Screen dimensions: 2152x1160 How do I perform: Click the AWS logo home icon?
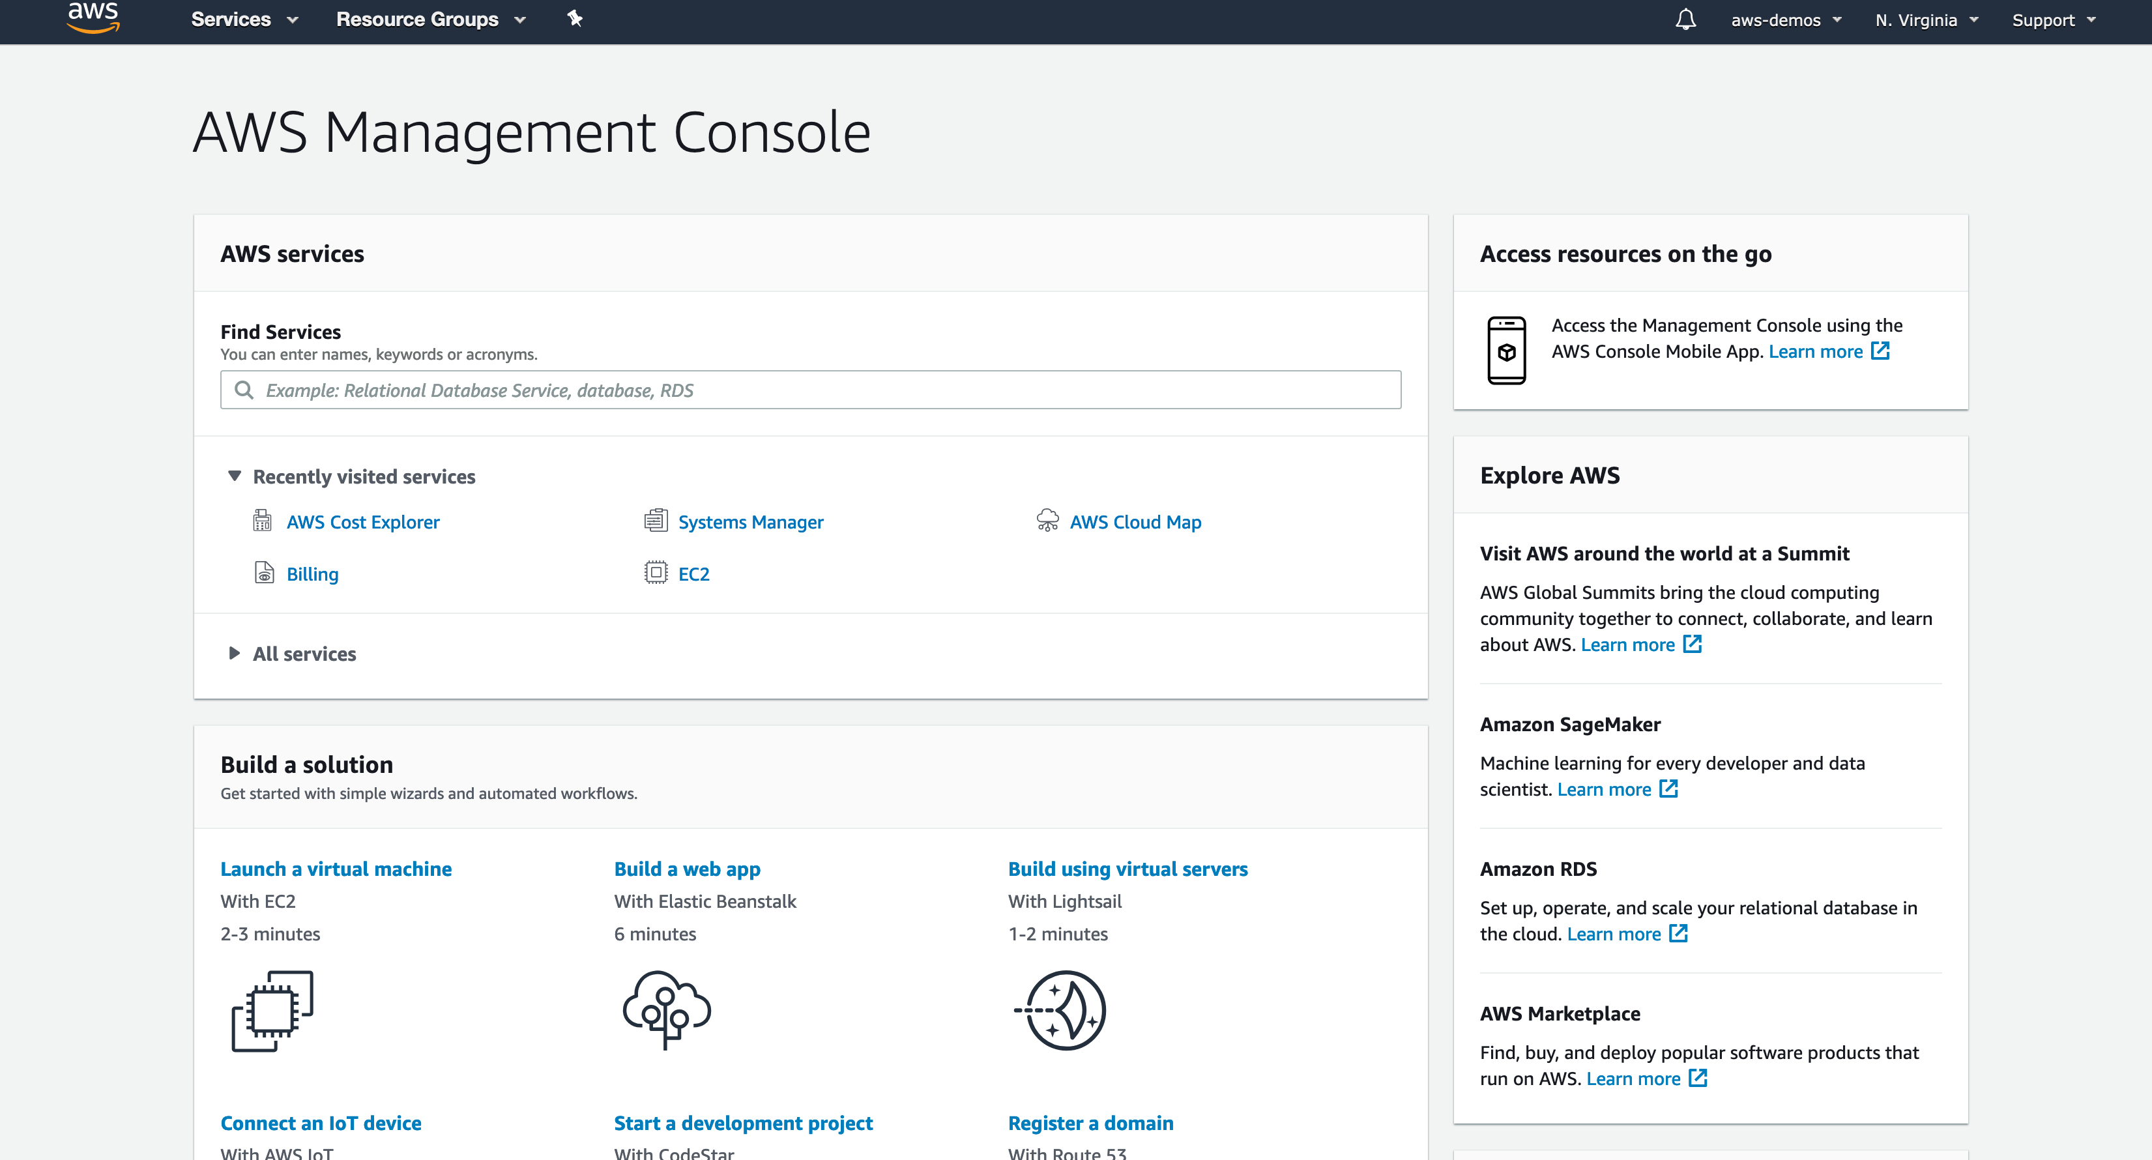tap(93, 17)
